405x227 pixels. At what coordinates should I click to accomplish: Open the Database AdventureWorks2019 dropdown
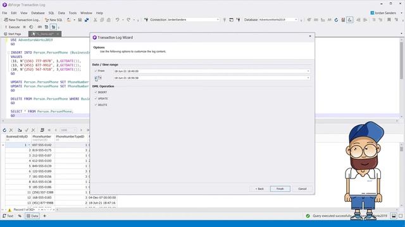click(296, 20)
